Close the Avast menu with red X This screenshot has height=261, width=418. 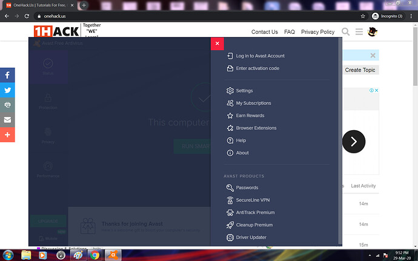217,44
